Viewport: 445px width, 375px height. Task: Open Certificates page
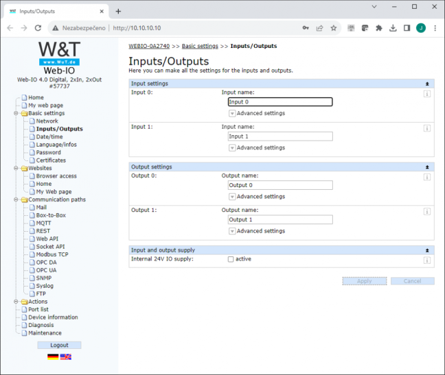51,160
